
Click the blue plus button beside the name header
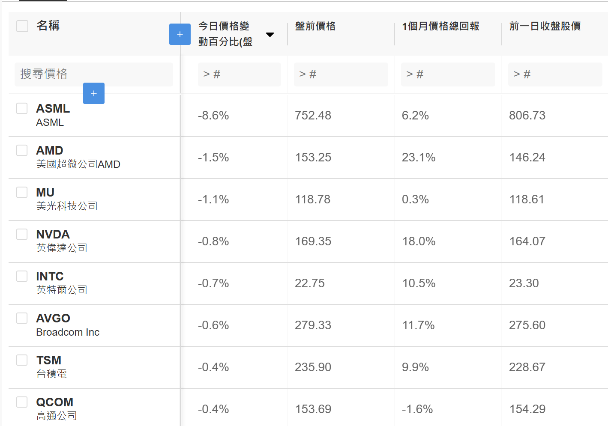[180, 34]
